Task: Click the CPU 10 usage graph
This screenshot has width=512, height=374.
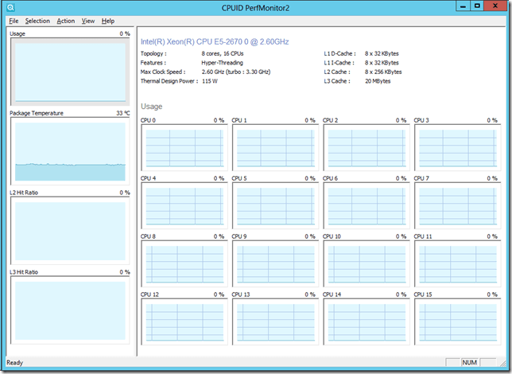Action: tap(367, 263)
